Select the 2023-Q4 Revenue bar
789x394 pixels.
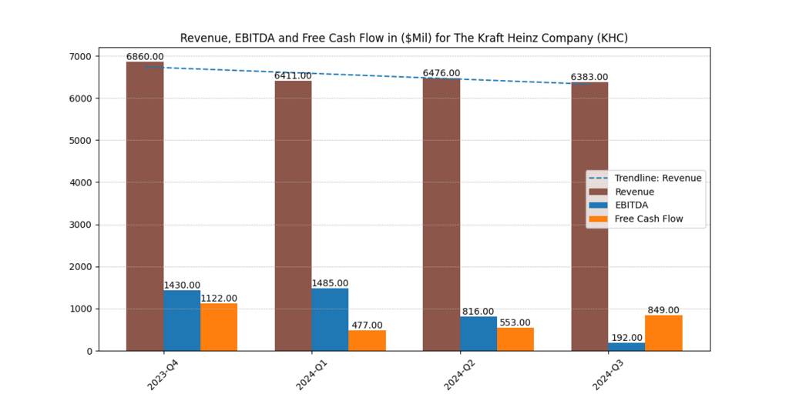point(145,208)
